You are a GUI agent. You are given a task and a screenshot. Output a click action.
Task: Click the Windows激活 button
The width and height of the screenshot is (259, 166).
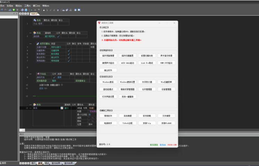click(108, 82)
